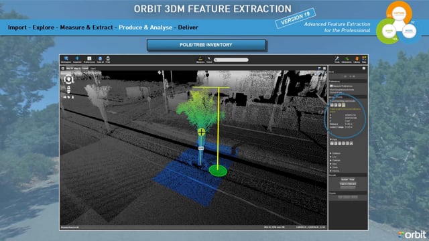
Task: Click the toolbar search field
Action: coord(231,60)
